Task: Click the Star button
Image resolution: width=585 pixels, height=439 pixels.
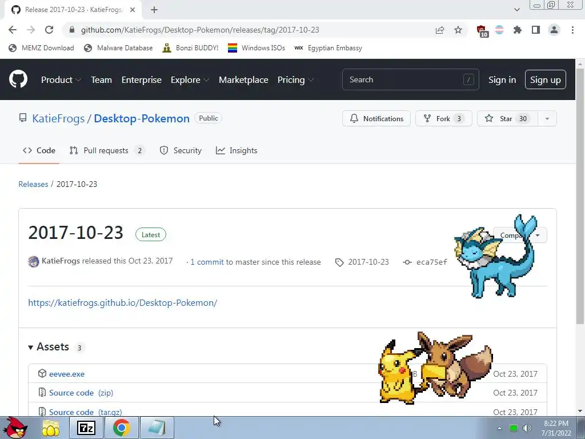Action: [x=507, y=119]
